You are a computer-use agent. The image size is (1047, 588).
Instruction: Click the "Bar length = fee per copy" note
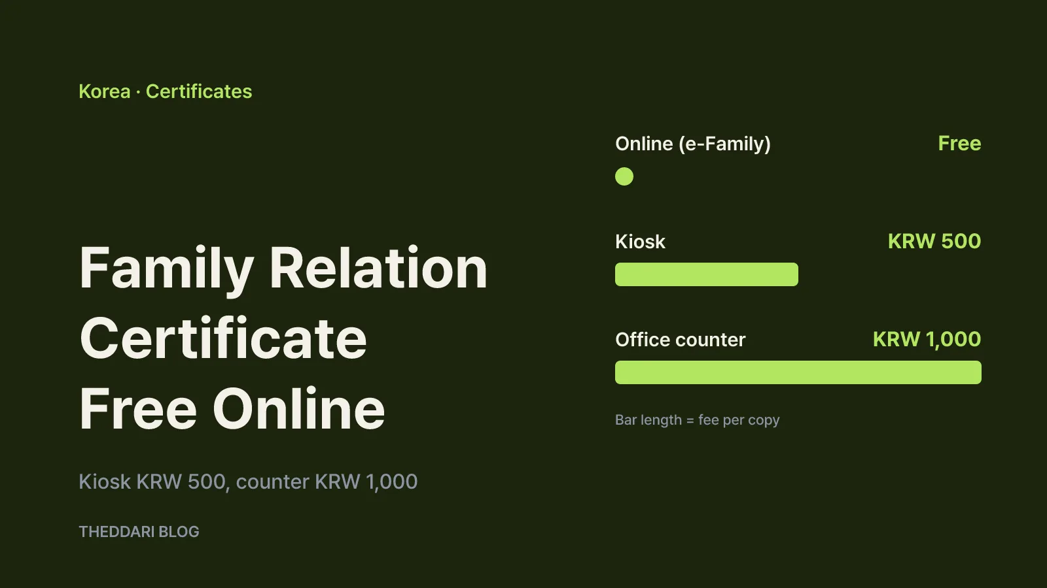[x=698, y=420]
